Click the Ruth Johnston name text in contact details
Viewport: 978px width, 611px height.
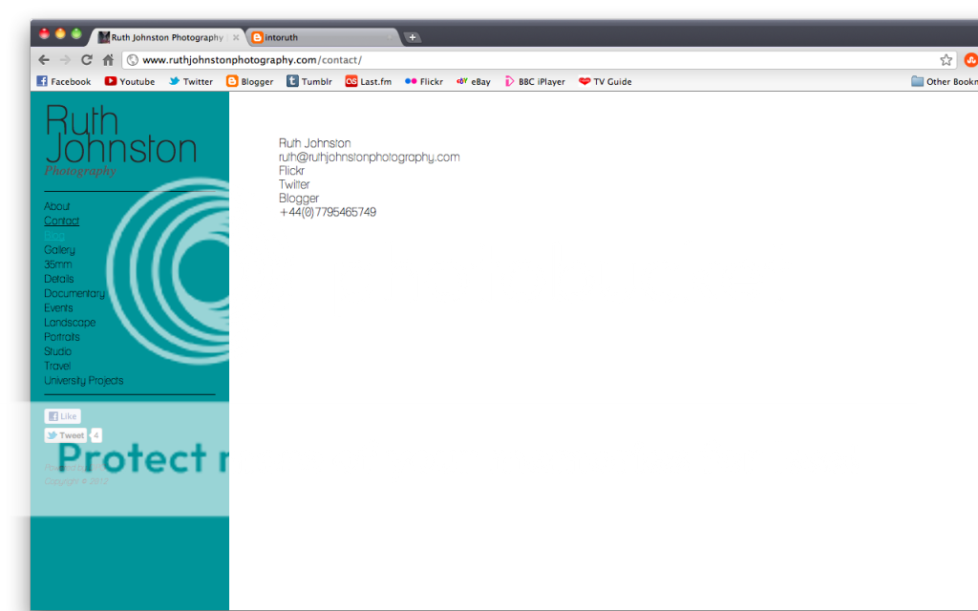[x=314, y=143]
